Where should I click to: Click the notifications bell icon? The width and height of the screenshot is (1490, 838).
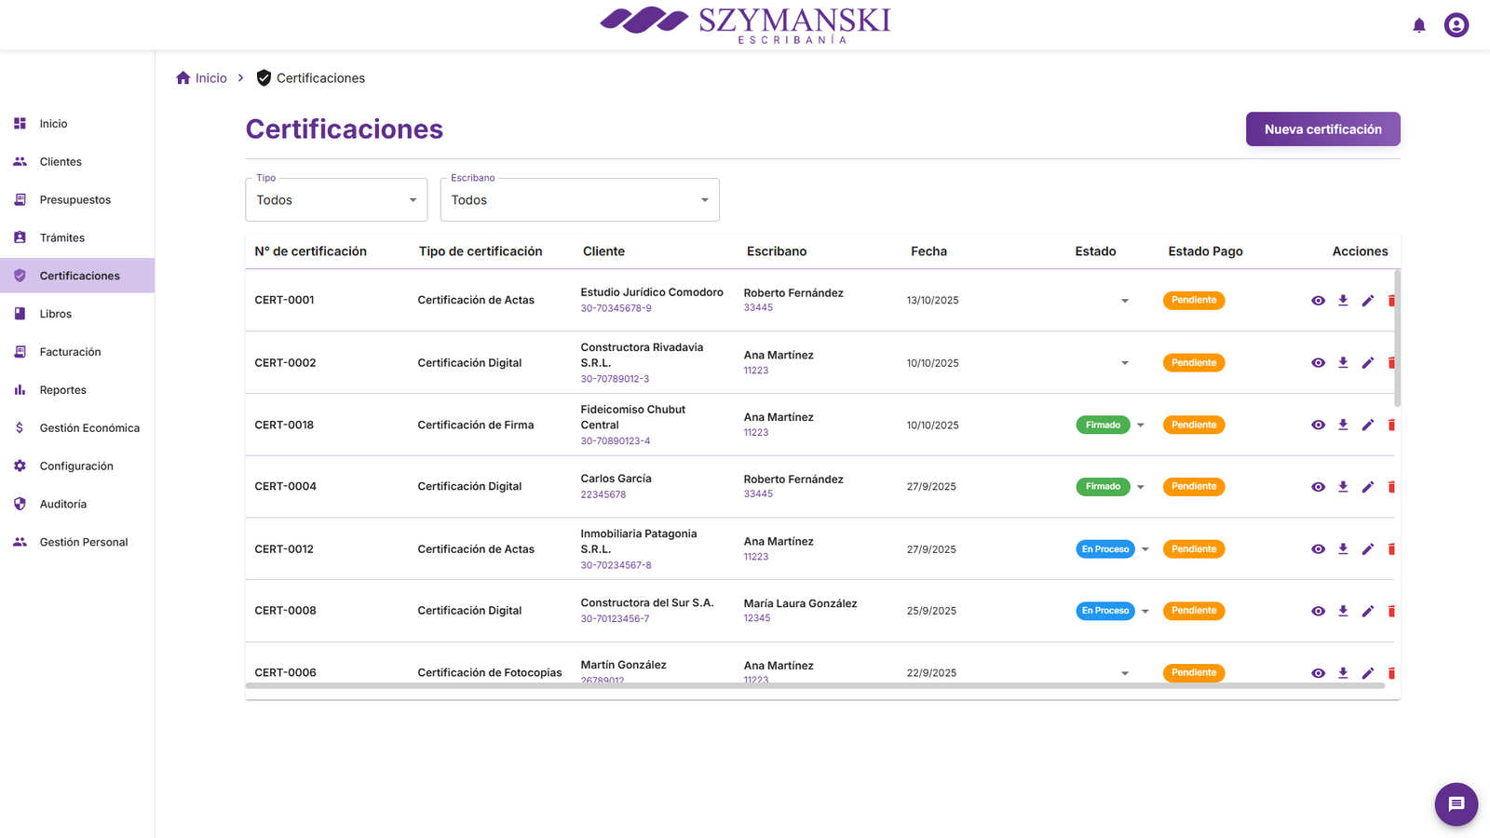(1418, 25)
